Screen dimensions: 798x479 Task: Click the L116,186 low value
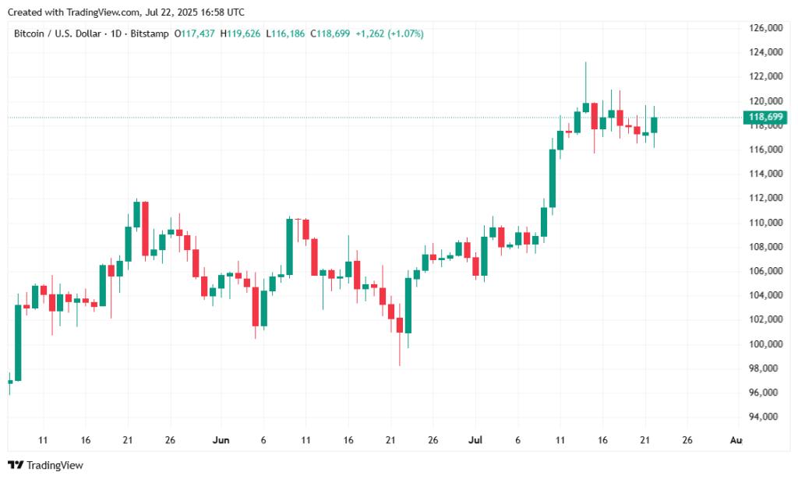coord(285,33)
